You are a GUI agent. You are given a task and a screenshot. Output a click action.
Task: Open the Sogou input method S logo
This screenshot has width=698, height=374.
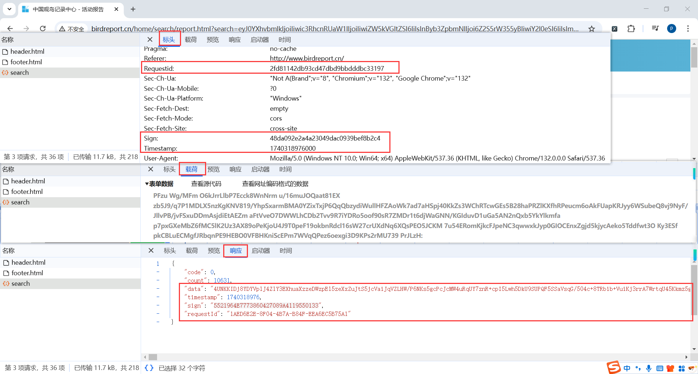614,367
